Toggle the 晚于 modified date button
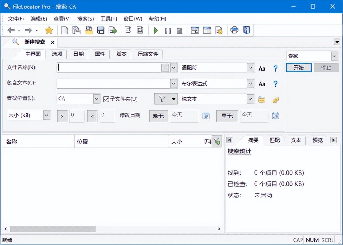Viewport: 343px width, 245px height. pyautogui.click(x=159, y=116)
